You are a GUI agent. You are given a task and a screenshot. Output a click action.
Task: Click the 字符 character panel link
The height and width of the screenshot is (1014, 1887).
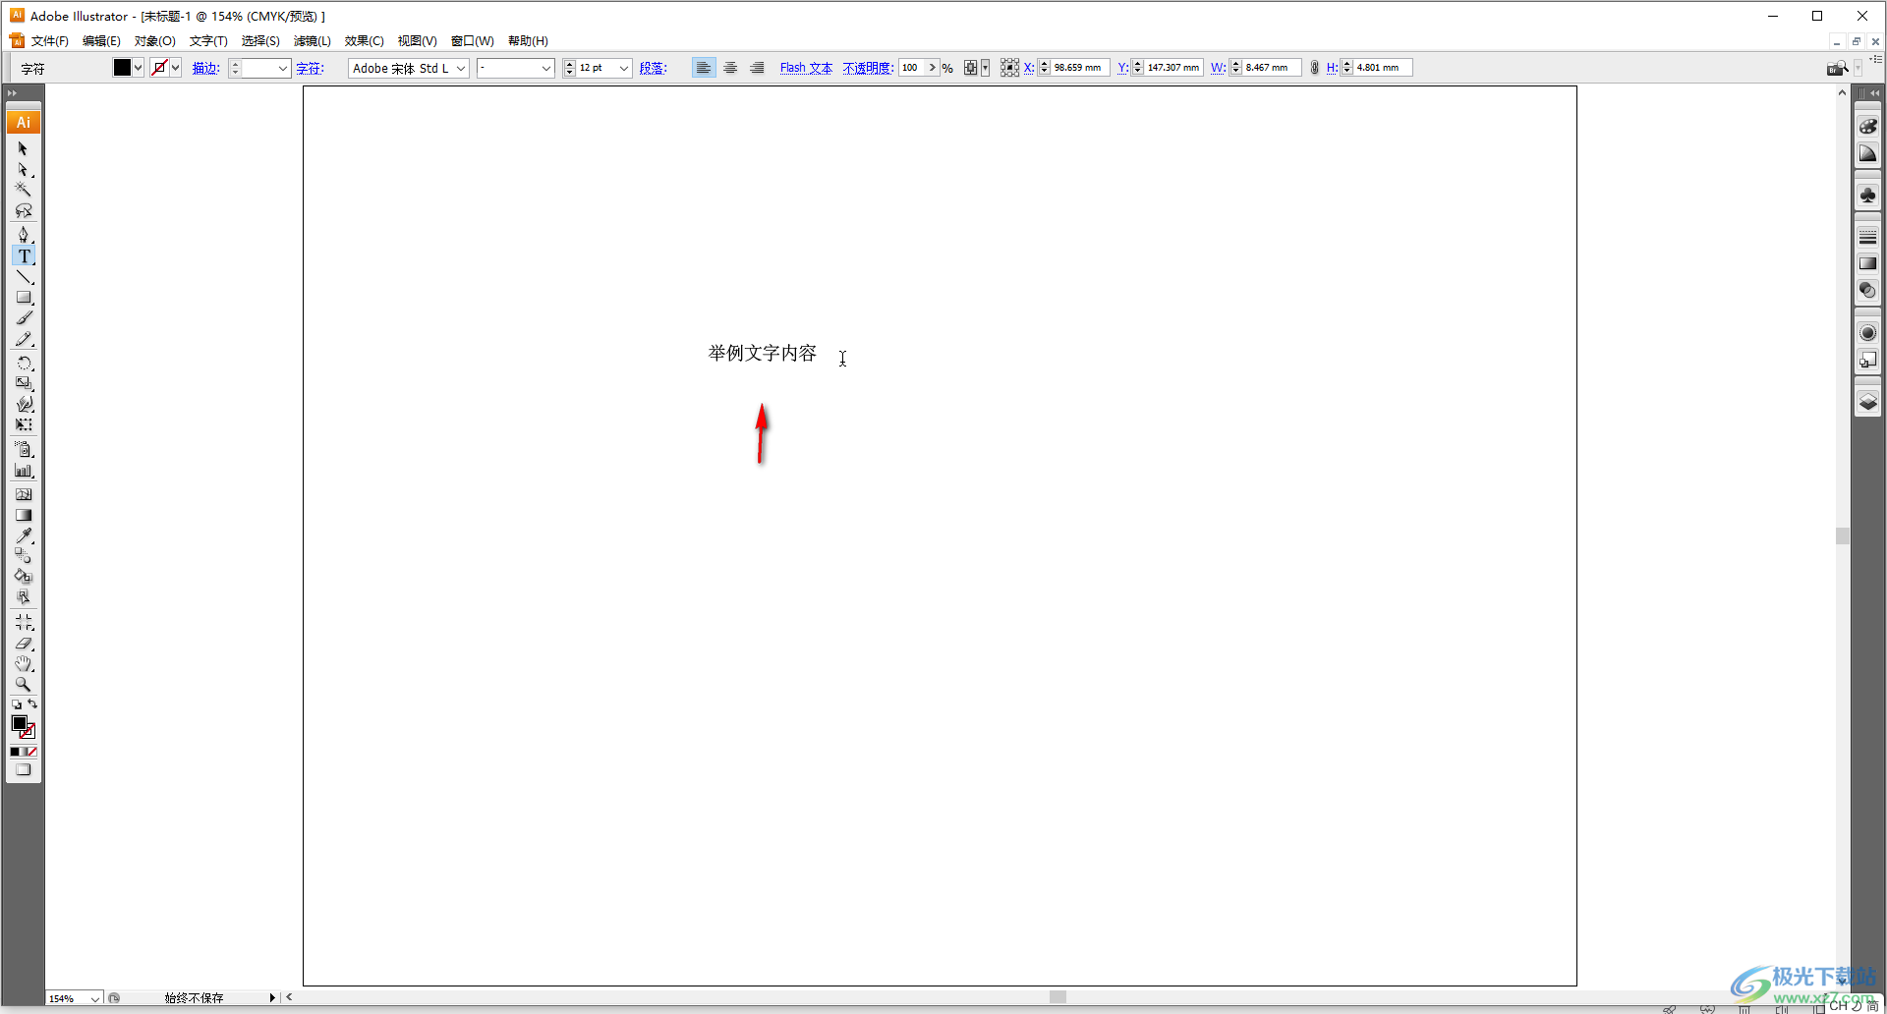(310, 68)
